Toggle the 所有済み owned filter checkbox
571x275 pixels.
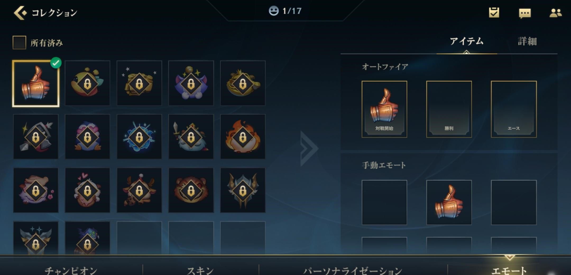click(19, 42)
